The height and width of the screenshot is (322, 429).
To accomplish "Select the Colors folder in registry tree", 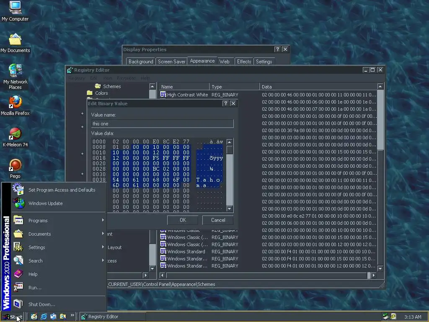I will click(x=97, y=93).
